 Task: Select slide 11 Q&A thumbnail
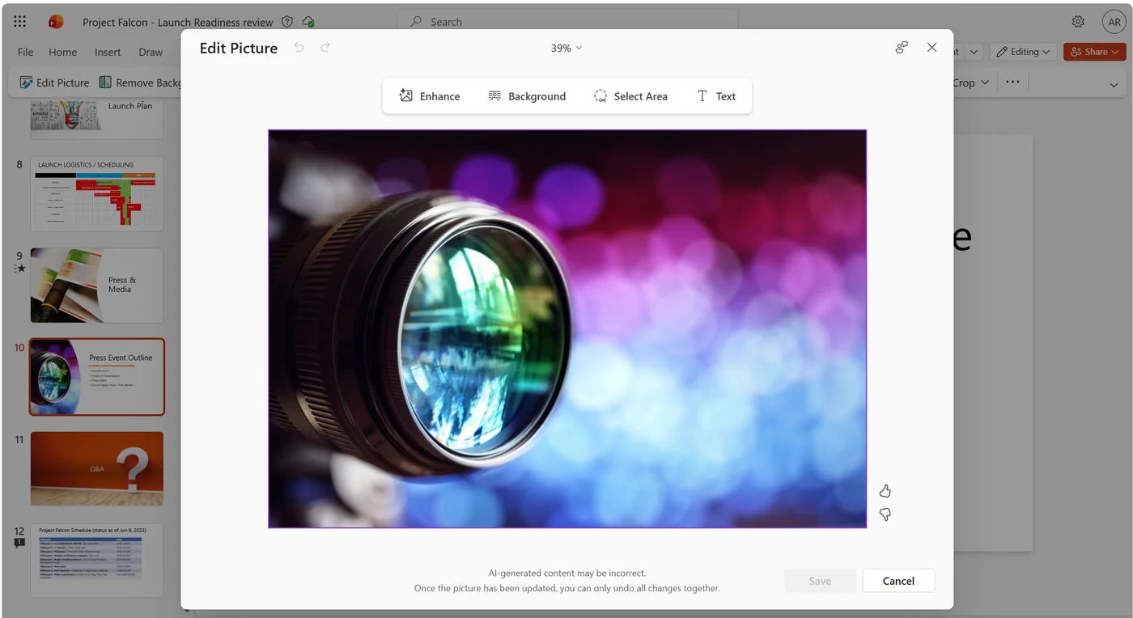tap(97, 469)
